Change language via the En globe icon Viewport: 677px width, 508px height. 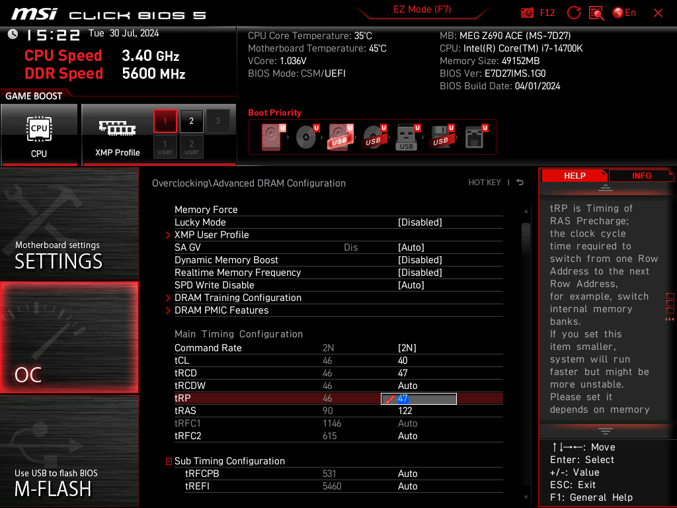point(624,13)
